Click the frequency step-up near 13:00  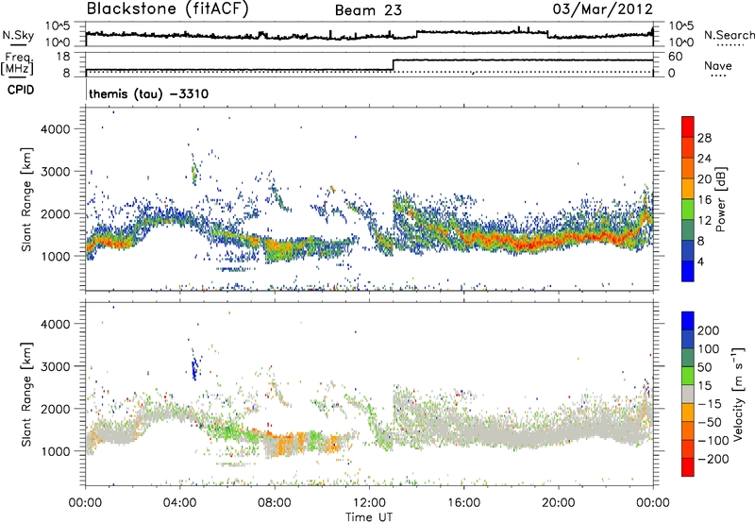pyautogui.click(x=394, y=65)
